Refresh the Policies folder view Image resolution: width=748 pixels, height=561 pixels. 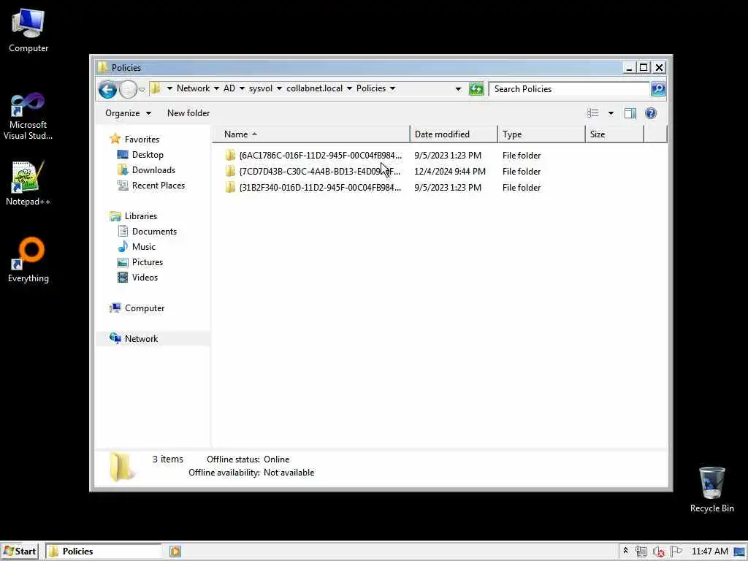coord(476,88)
